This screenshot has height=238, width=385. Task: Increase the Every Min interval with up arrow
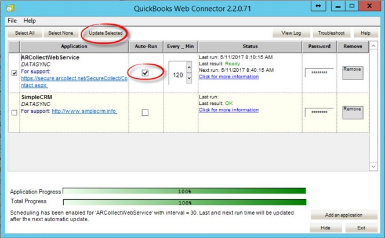point(189,67)
